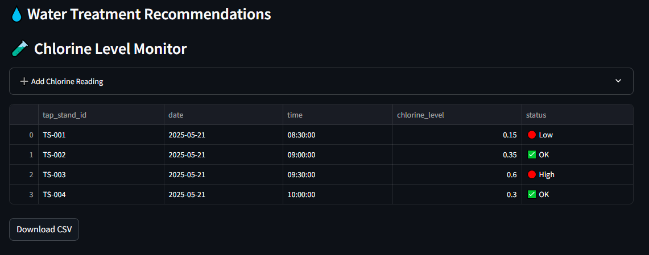The height and width of the screenshot is (255, 649).
Task: Click the test tube icon by Chlorine Monitor
Action: coord(20,49)
